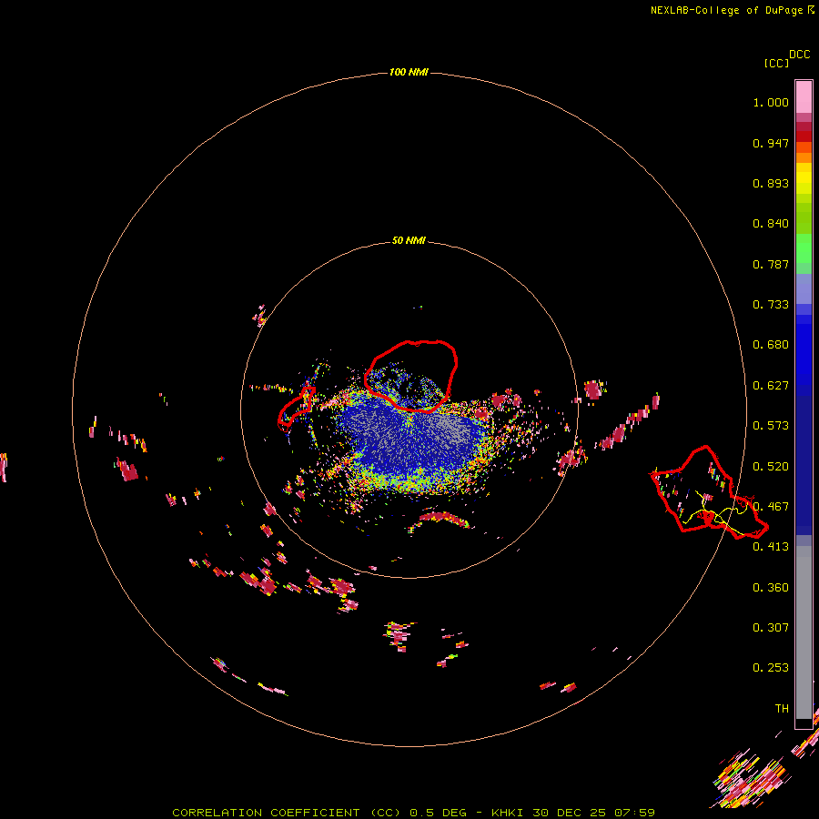Viewport: 819px width, 819px height.
Task: Pick the light pink top legend color
Action: [x=804, y=96]
